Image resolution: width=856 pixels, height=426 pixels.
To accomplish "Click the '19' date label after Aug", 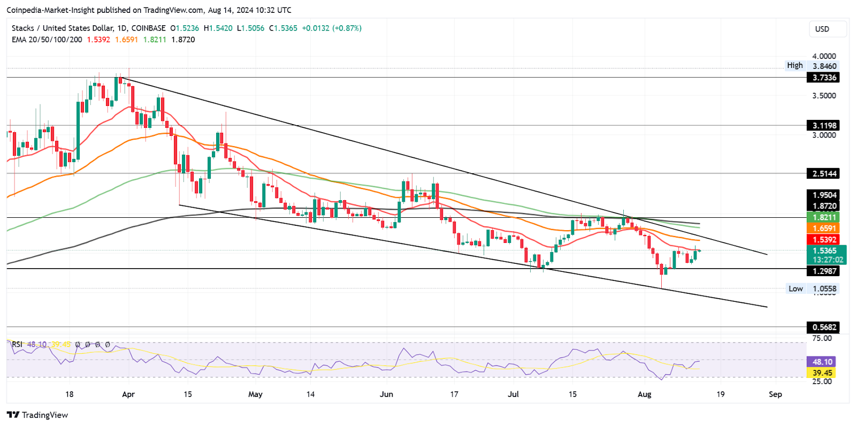I will 721,394.
